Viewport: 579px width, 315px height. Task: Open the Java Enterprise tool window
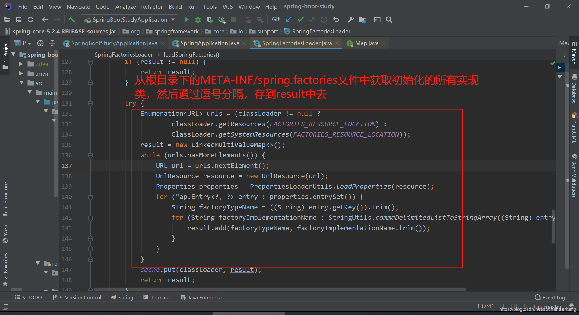(x=201, y=298)
